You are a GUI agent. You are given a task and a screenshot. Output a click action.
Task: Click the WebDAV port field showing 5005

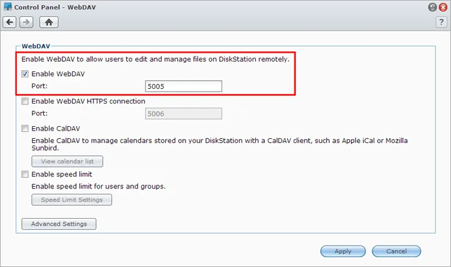(x=184, y=86)
